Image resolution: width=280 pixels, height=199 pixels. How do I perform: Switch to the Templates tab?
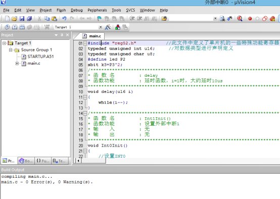click(60, 161)
